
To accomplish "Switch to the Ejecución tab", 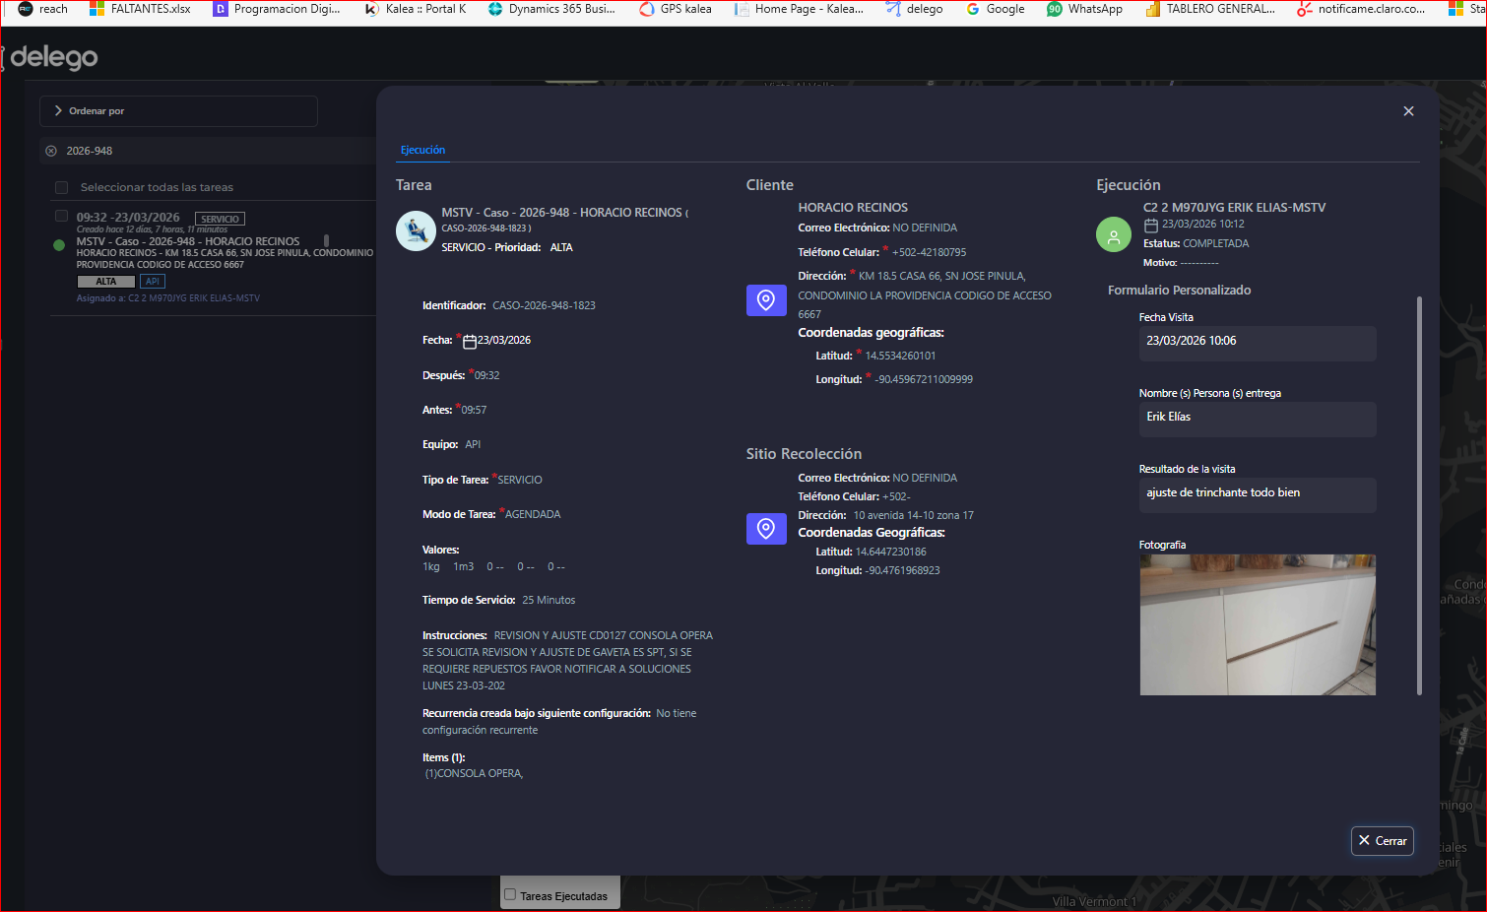I will click(422, 150).
